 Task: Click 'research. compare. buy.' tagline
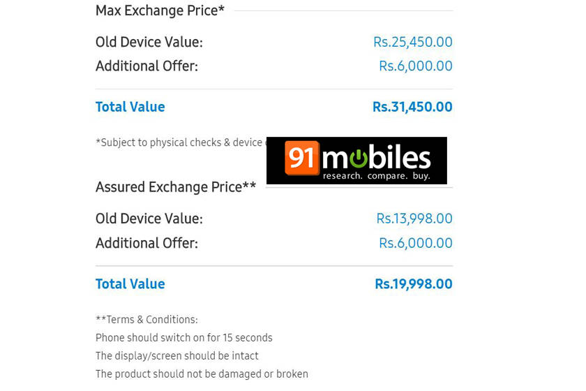(376, 176)
